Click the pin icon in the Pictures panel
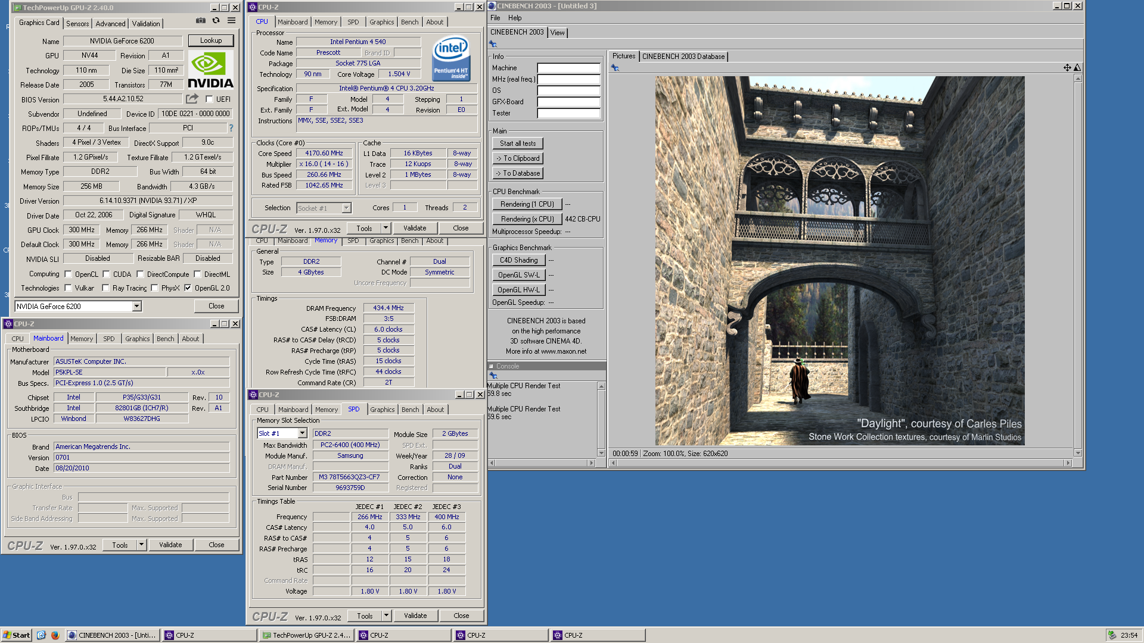This screenshot has height=643, width=1144. tap(615, 68)
